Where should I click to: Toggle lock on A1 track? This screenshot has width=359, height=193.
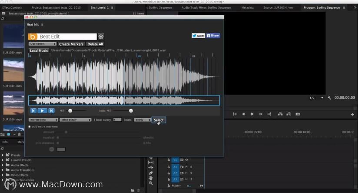169,167
